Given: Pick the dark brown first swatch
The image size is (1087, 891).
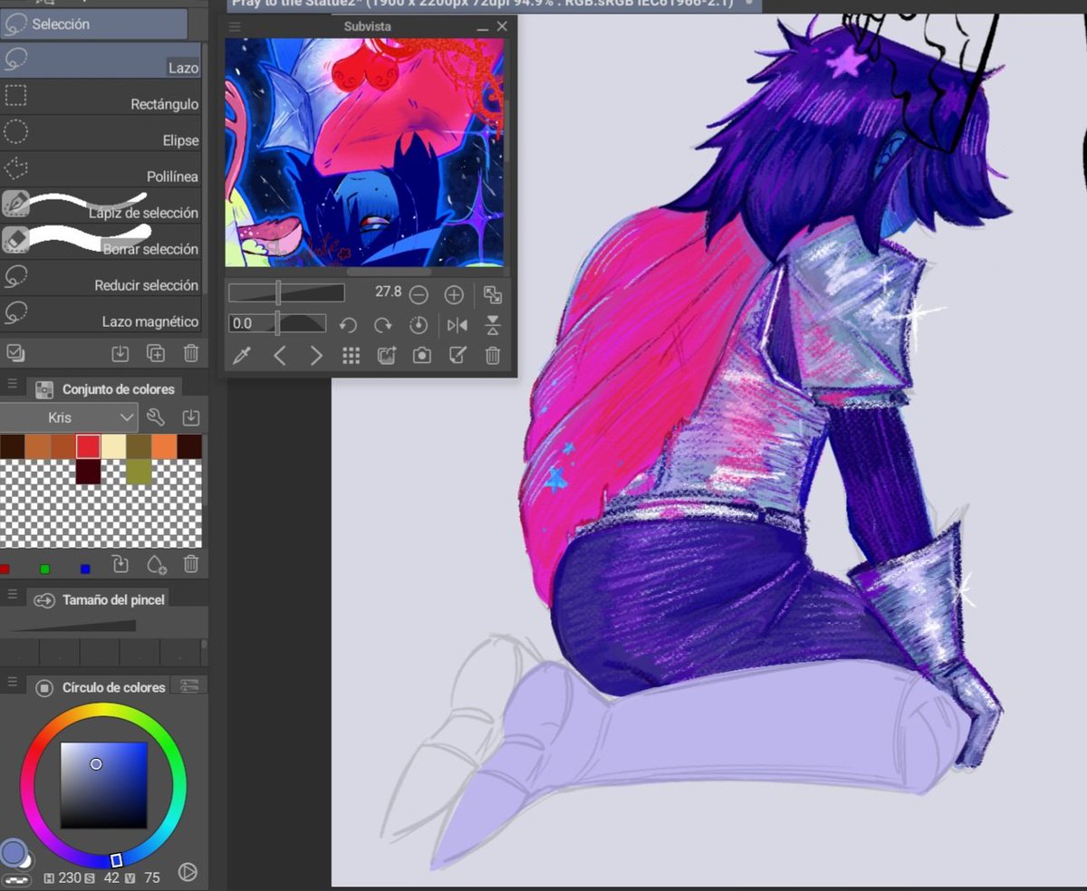Looking at the screenshot, I should (x=12, y=446).
